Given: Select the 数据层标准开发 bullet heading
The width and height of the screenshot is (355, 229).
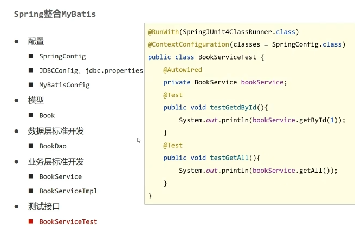Looking at the screenshot, I should [x=56, y=131].
